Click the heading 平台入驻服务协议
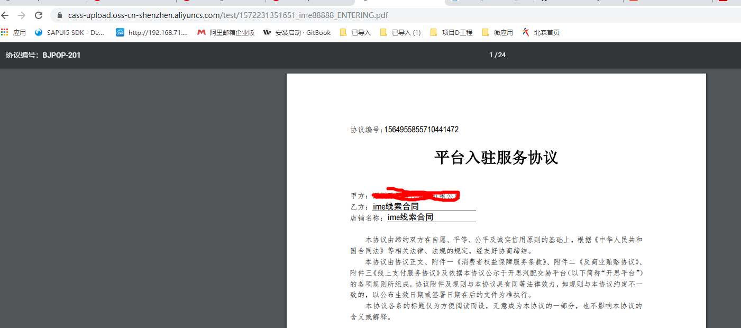 (496, 158)
